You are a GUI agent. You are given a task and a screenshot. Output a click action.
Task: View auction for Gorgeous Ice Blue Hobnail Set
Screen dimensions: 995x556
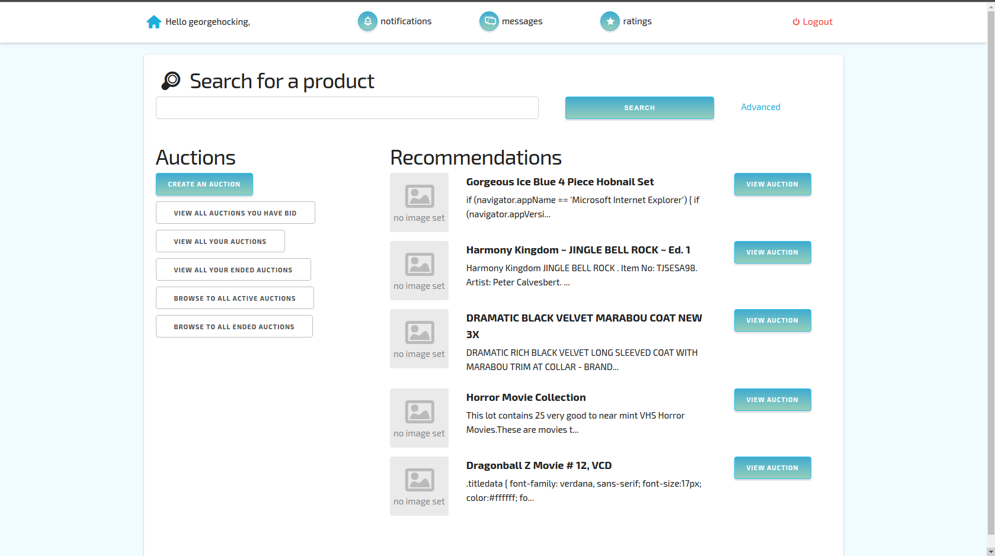(772, 184)
